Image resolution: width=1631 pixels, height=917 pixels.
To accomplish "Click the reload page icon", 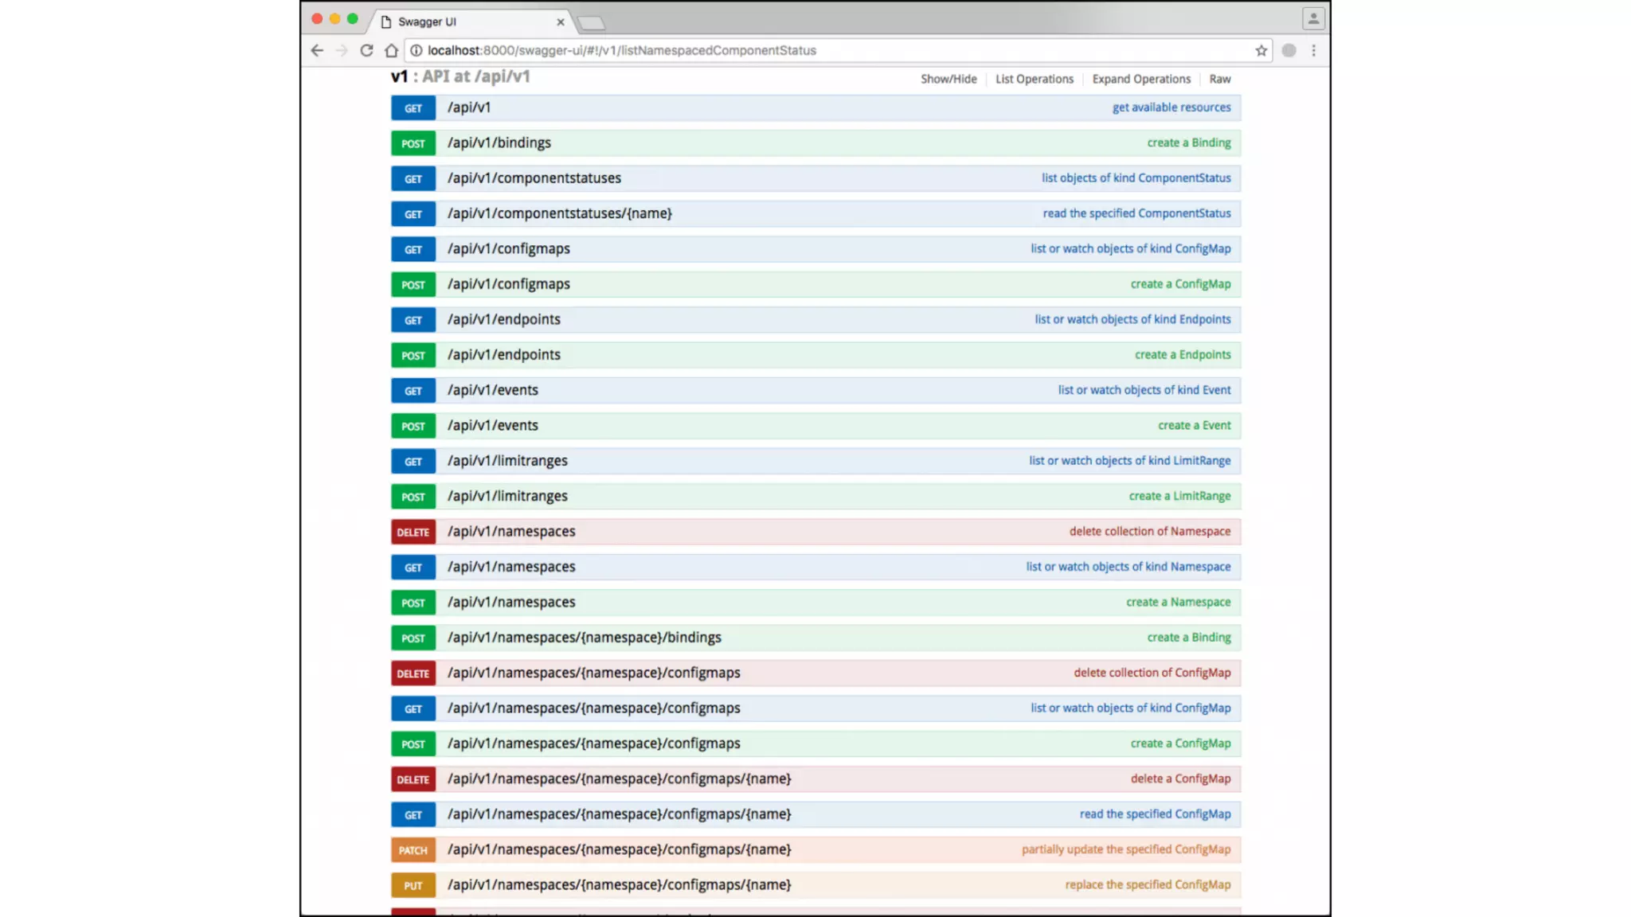I will [366, 50].
